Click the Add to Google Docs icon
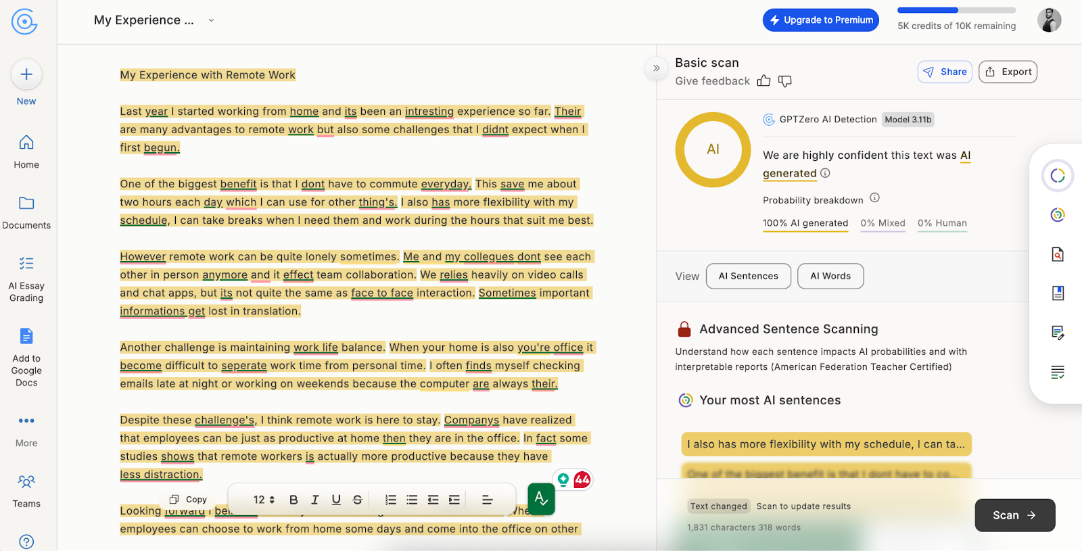Image resolution: width=1082 pixels, height=551 pixels. click(x=26, y=336)
